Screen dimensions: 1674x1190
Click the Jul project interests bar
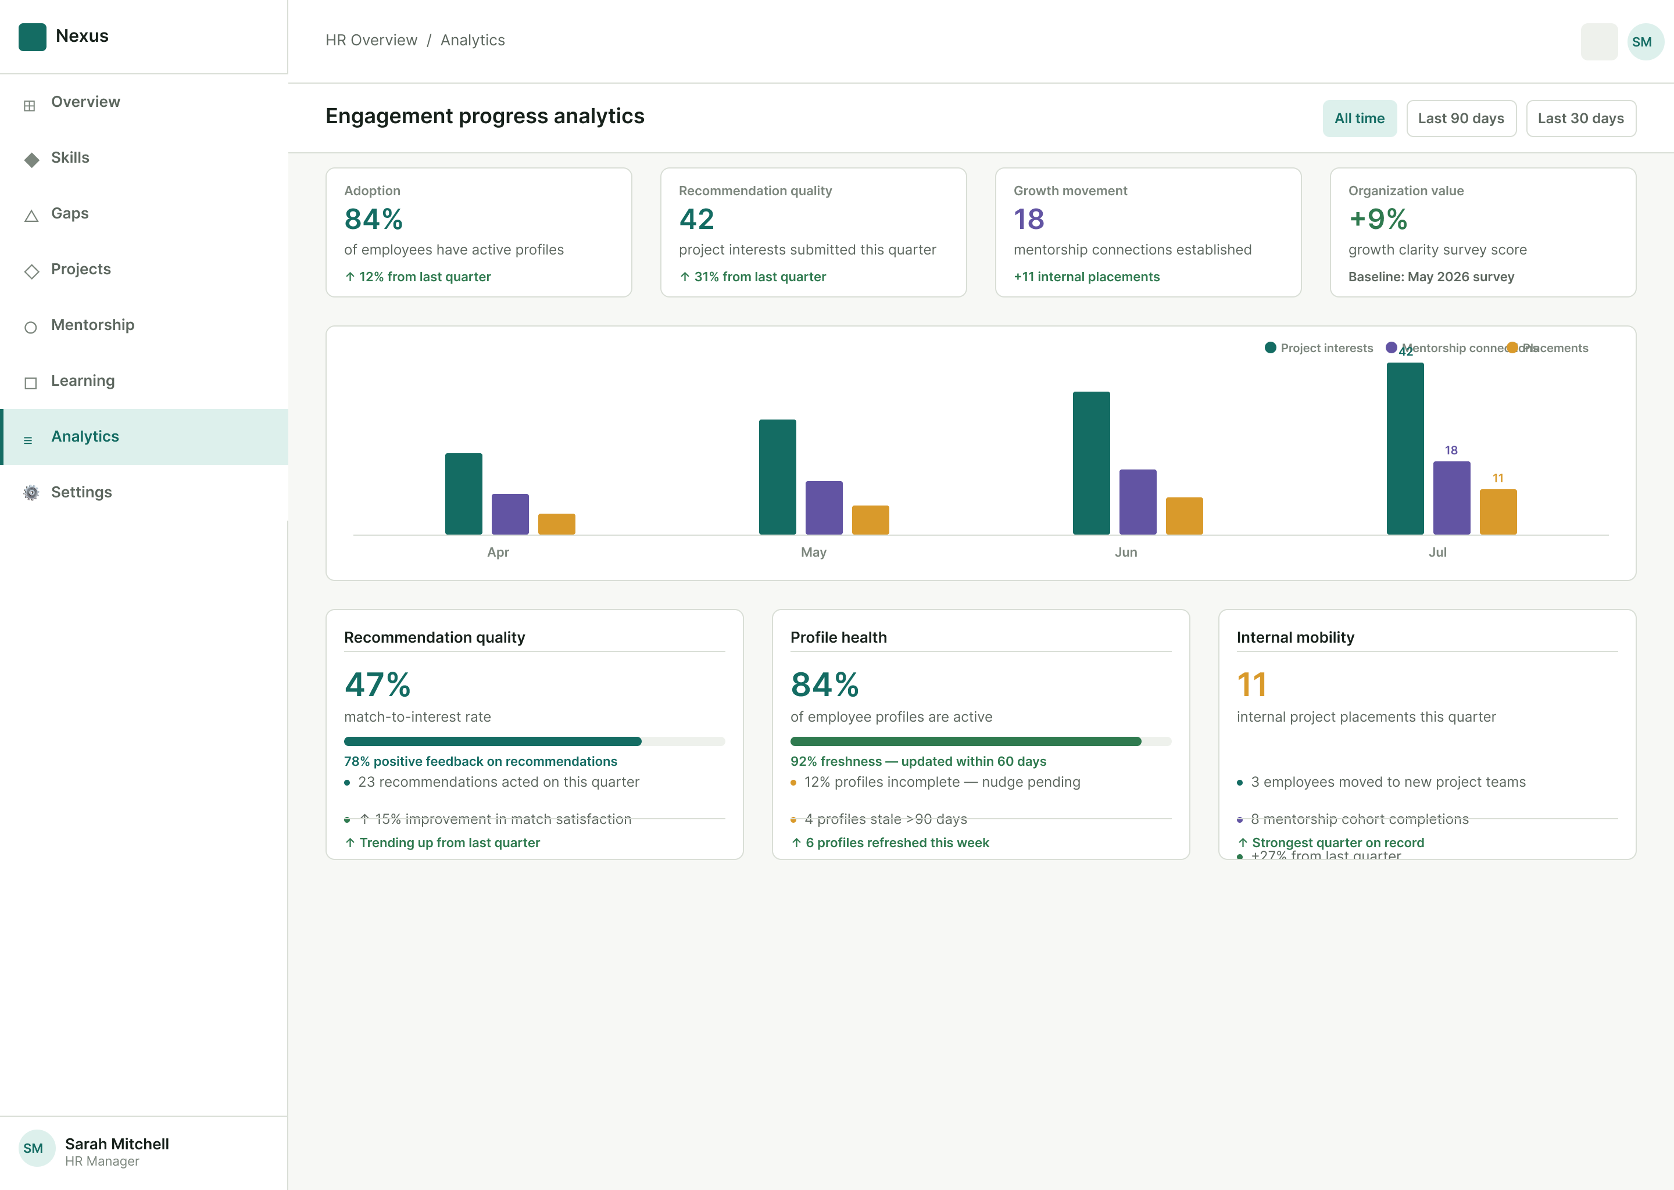tap(1405, 449)
